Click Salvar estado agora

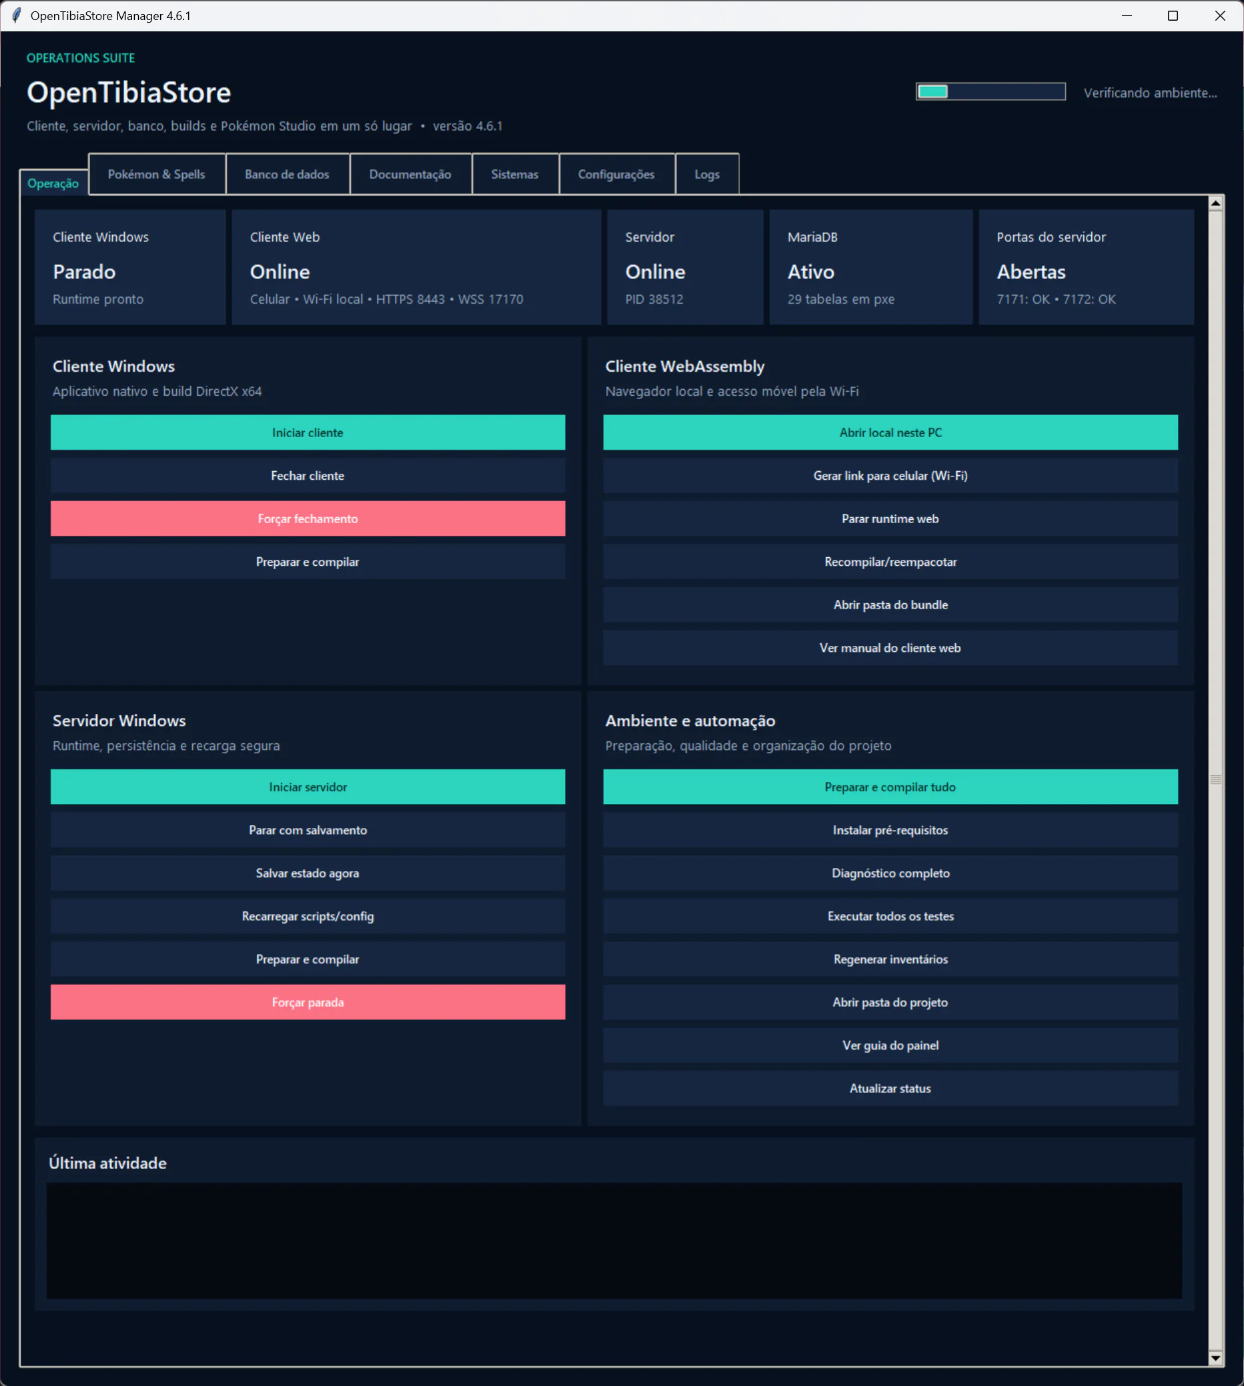pyautogui.click(x=308, y=874)
